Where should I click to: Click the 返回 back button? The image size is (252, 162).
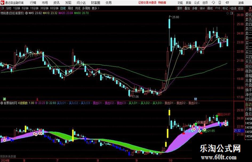[241, 8]
